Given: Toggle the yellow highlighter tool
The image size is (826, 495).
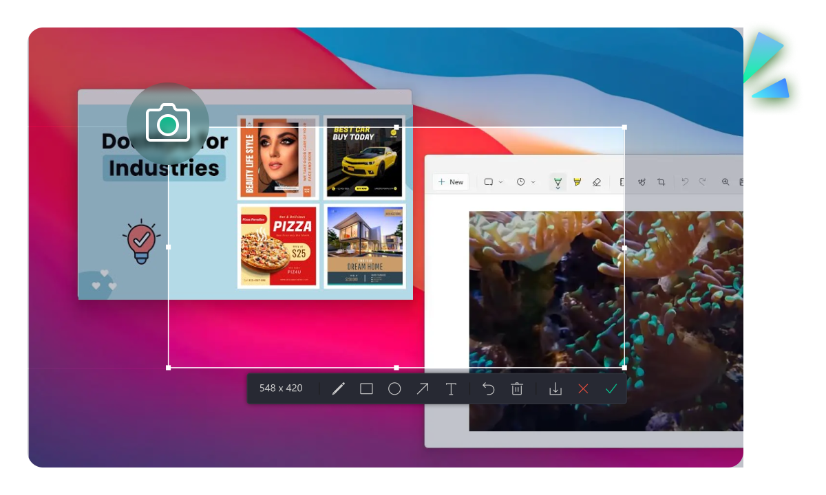Looking at the screenshot, I should click(577, 182).
